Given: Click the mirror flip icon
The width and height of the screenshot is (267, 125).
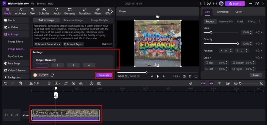Looking at the screenshot, I should pyautogui.click(x=81, y=83).
